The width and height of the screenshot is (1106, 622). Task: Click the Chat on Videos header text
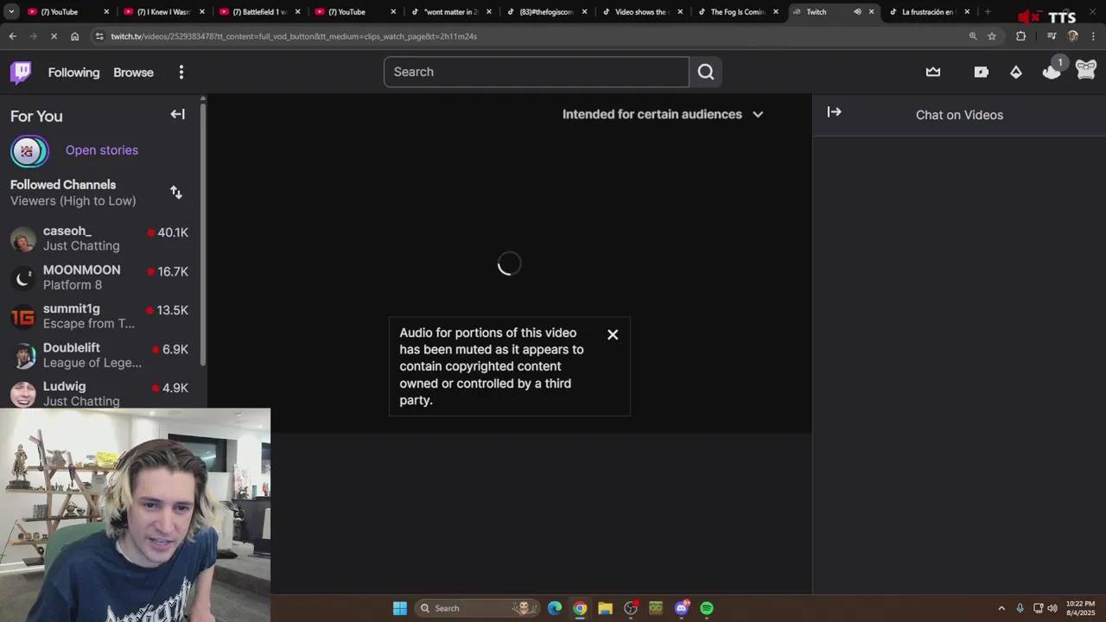coord(959,115)
